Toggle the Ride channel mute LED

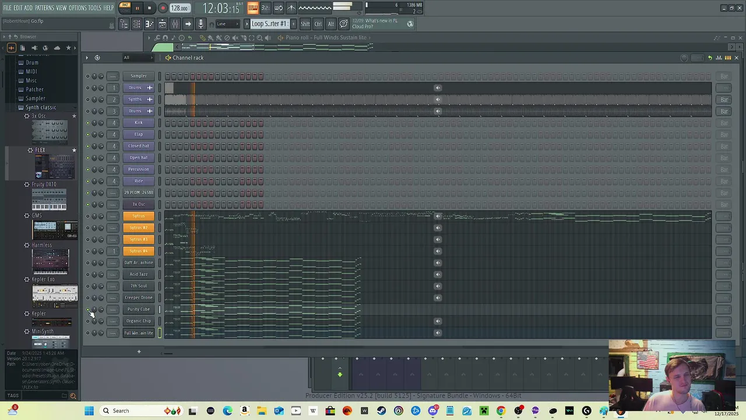pyautogui.click(x=88, y=181)
